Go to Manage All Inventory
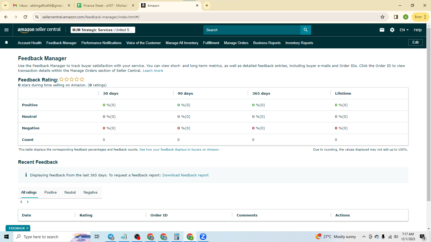Screen dimensions: 431x242 [182, 43]
